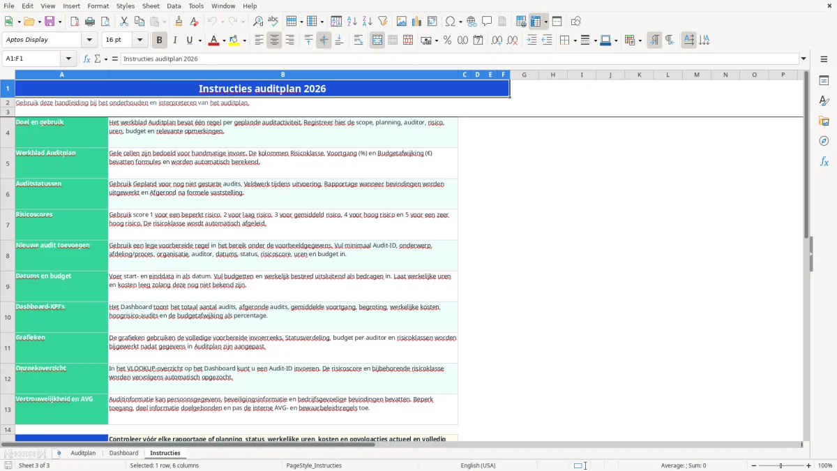Image resolution: width=837 pixels, height=471 pixels.
Task: Open Conditional Formatting dropdown arrow
Action: [640, 40]
